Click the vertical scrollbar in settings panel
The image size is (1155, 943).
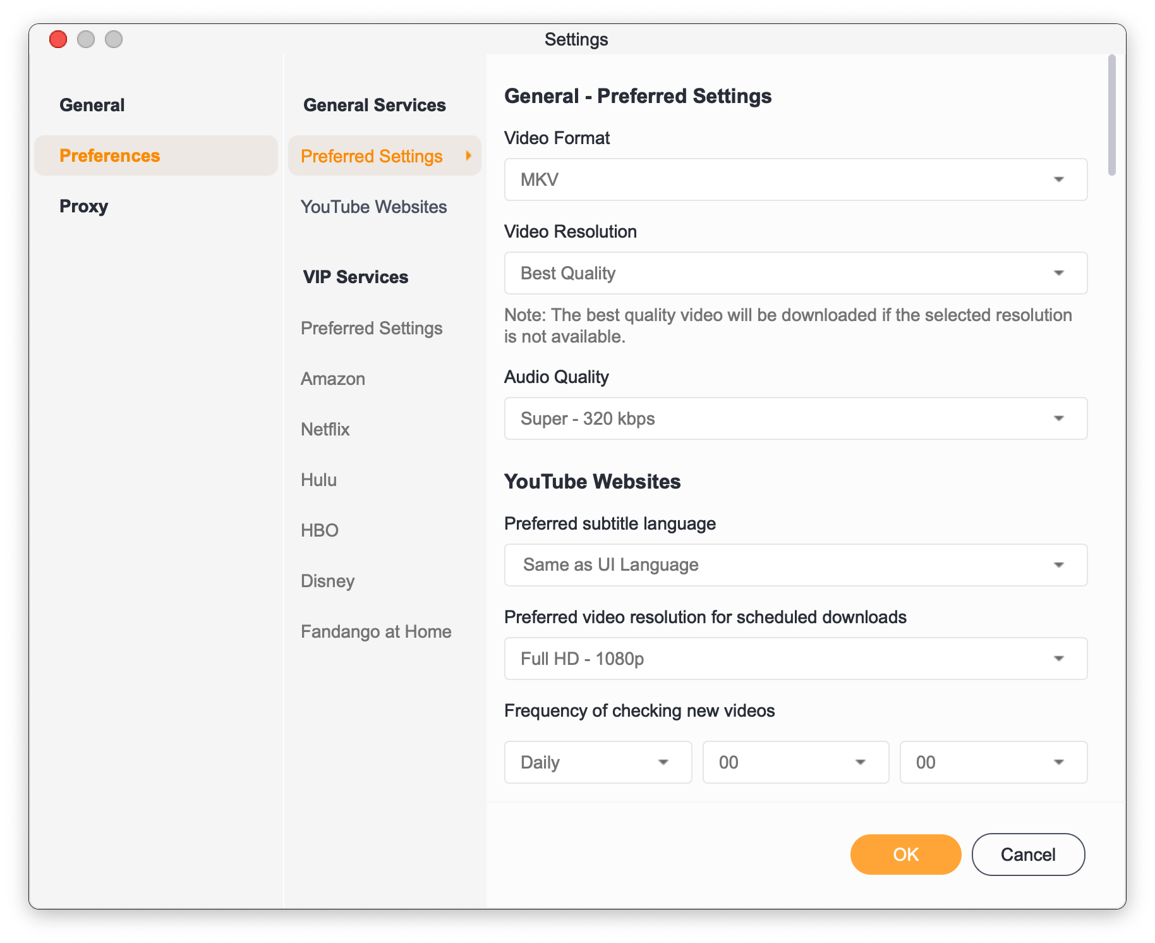(x=1112, y=115)
